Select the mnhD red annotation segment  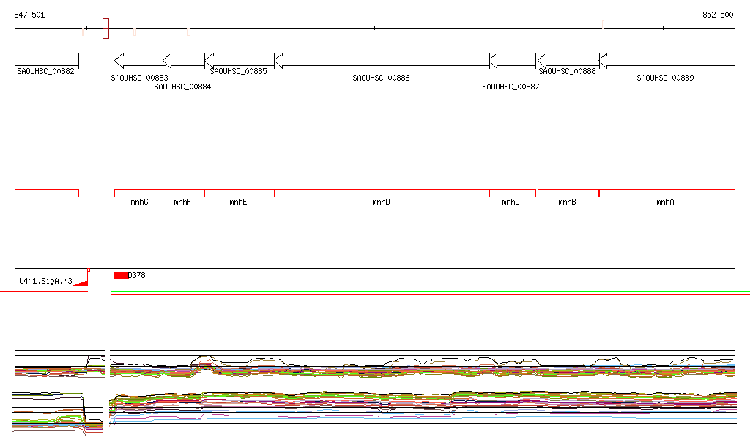click(x=382, y=193)
